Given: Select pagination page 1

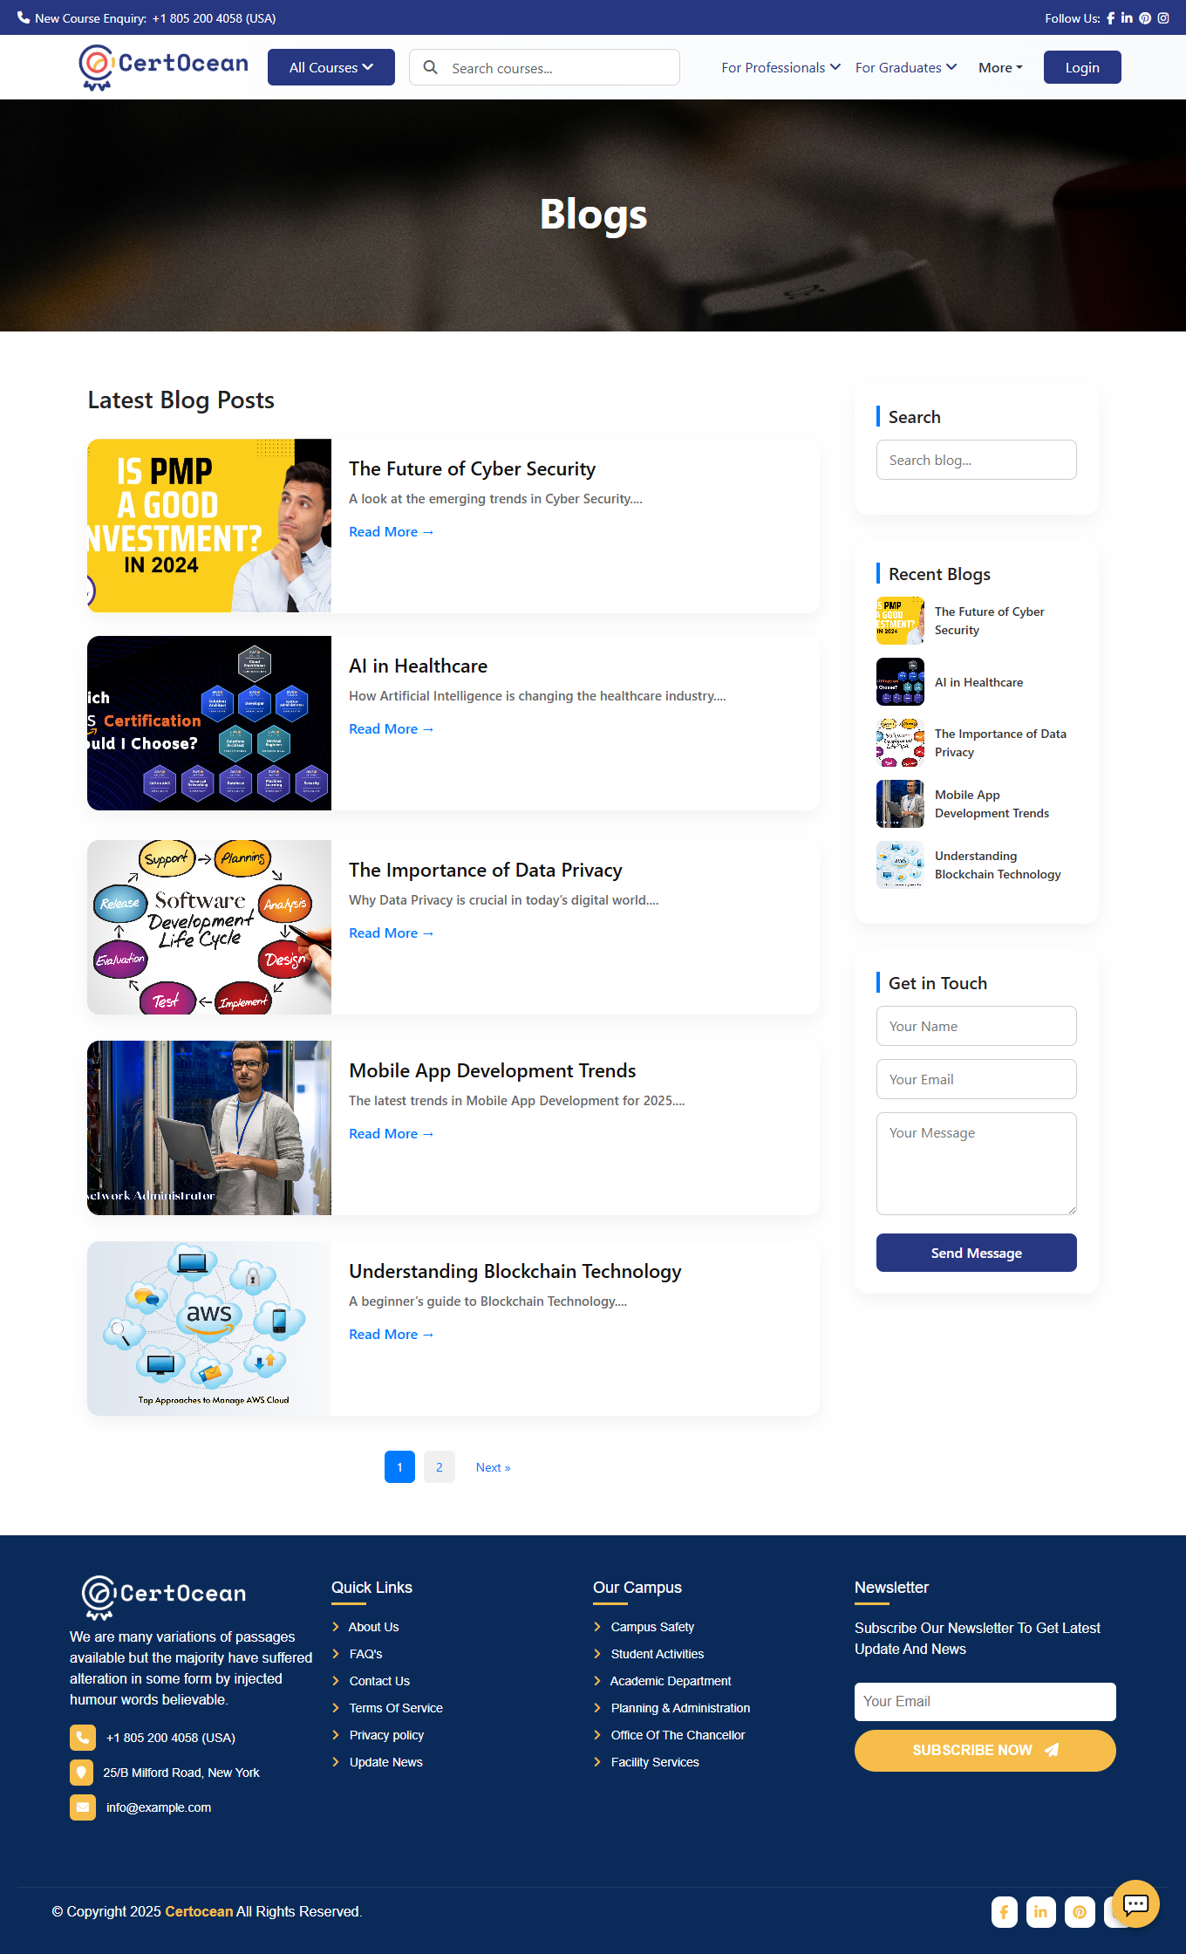Looking at the screenshot, I should [399, 1467].
